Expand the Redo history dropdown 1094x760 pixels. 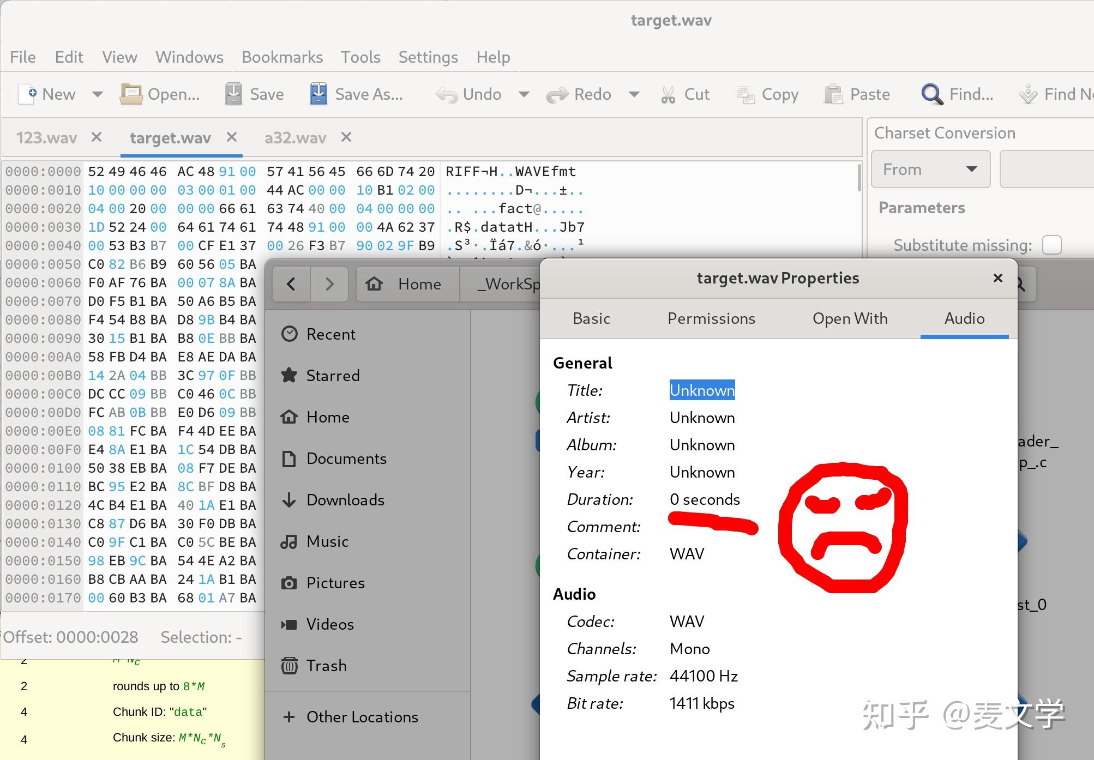pyautogui.click(x=634, y=94)
